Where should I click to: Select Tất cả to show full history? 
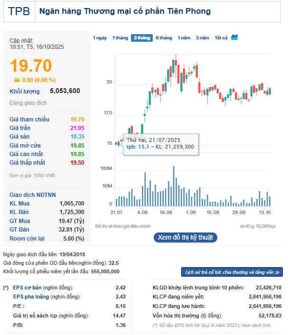coord(221,38)
